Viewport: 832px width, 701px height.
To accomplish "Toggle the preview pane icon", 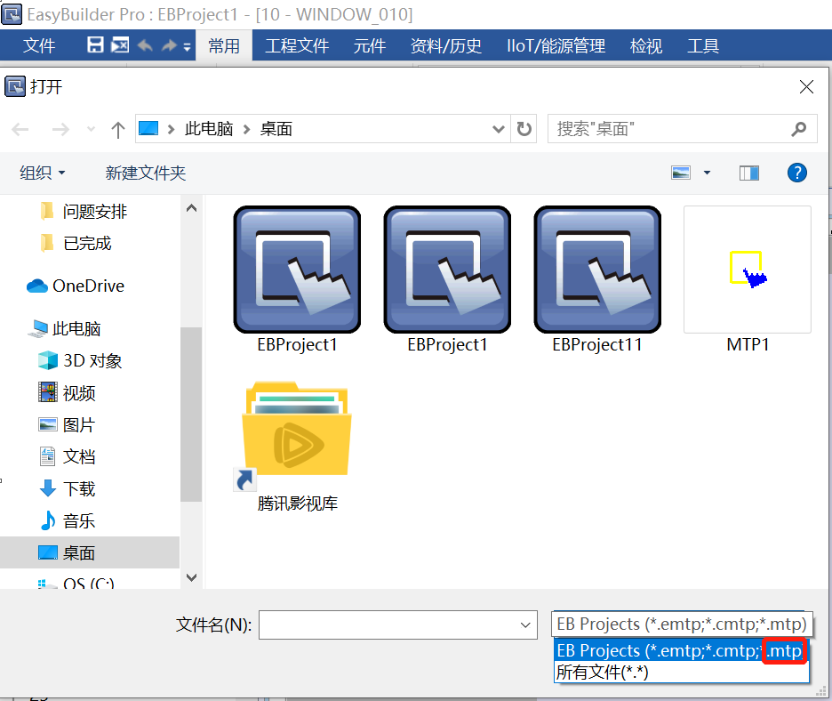I will 748,173.
